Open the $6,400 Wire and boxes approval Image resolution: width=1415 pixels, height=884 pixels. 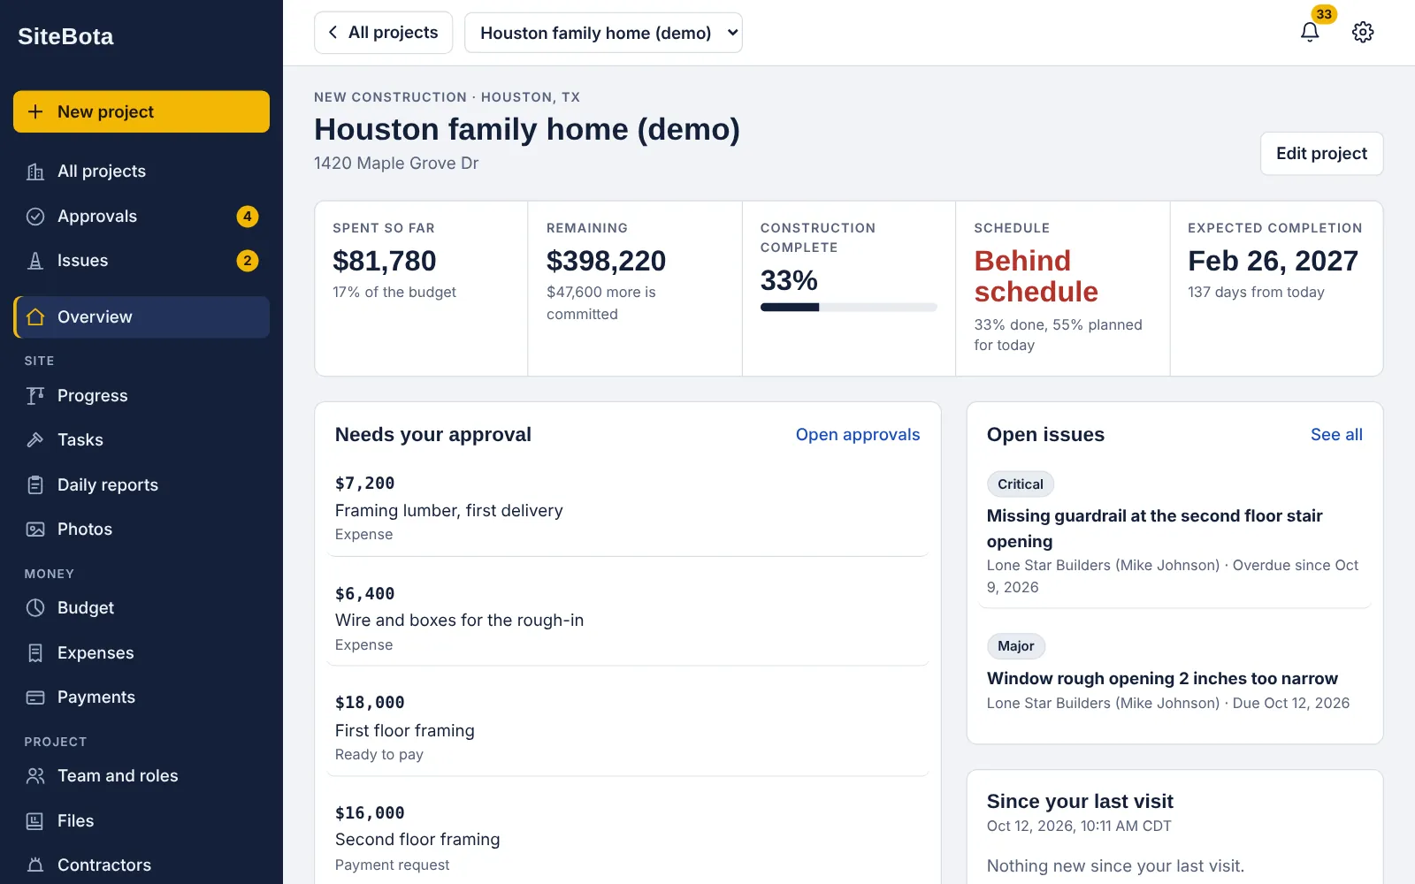pos(628,619)
